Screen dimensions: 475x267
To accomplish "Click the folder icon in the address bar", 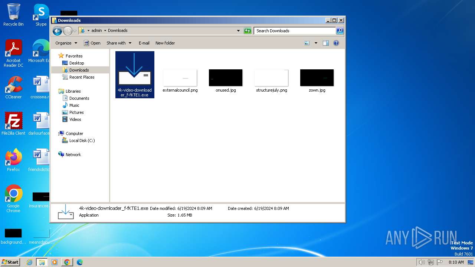I will click(82, 30).
